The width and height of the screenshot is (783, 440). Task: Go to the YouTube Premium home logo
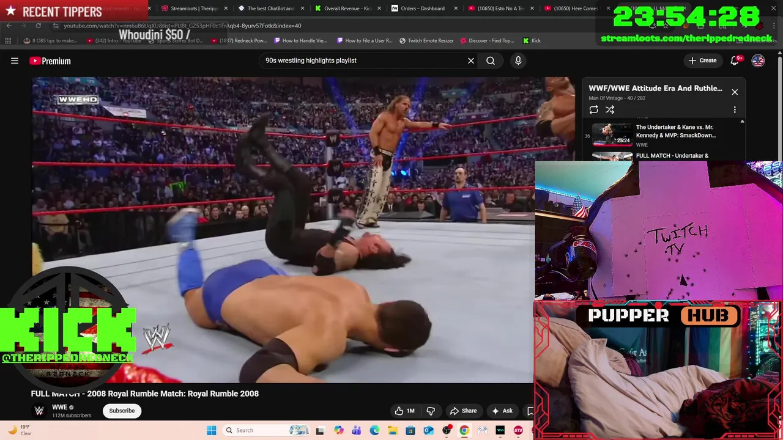click(x=50, y=61)
